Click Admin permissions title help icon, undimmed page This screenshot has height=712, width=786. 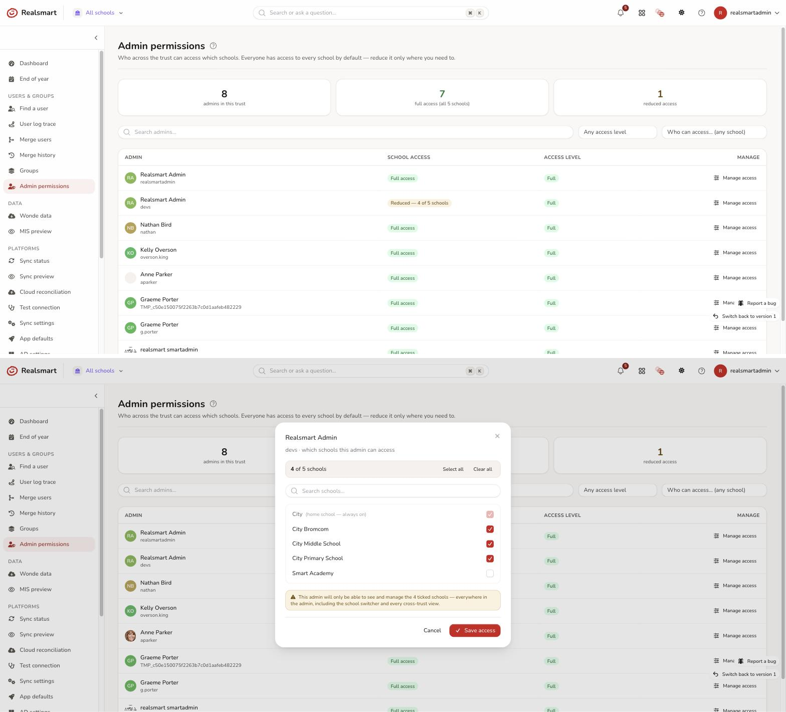tap(213, 46)
